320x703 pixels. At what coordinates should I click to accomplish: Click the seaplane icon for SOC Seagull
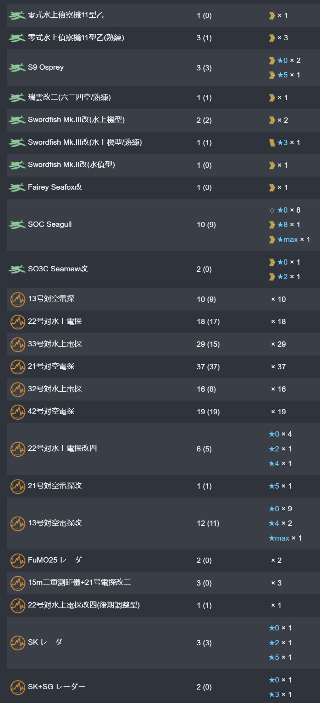point(17,225)
